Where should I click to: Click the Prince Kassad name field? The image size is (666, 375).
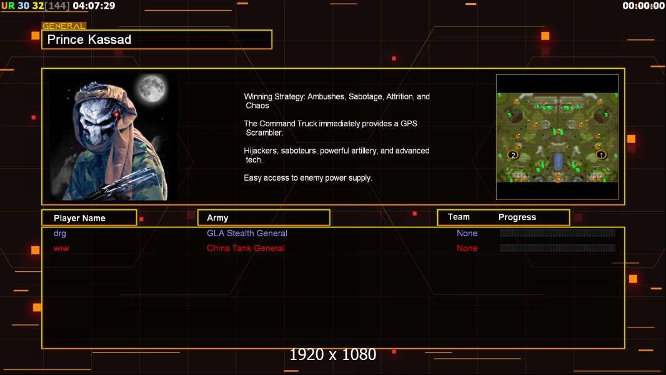tap(157, 39)
